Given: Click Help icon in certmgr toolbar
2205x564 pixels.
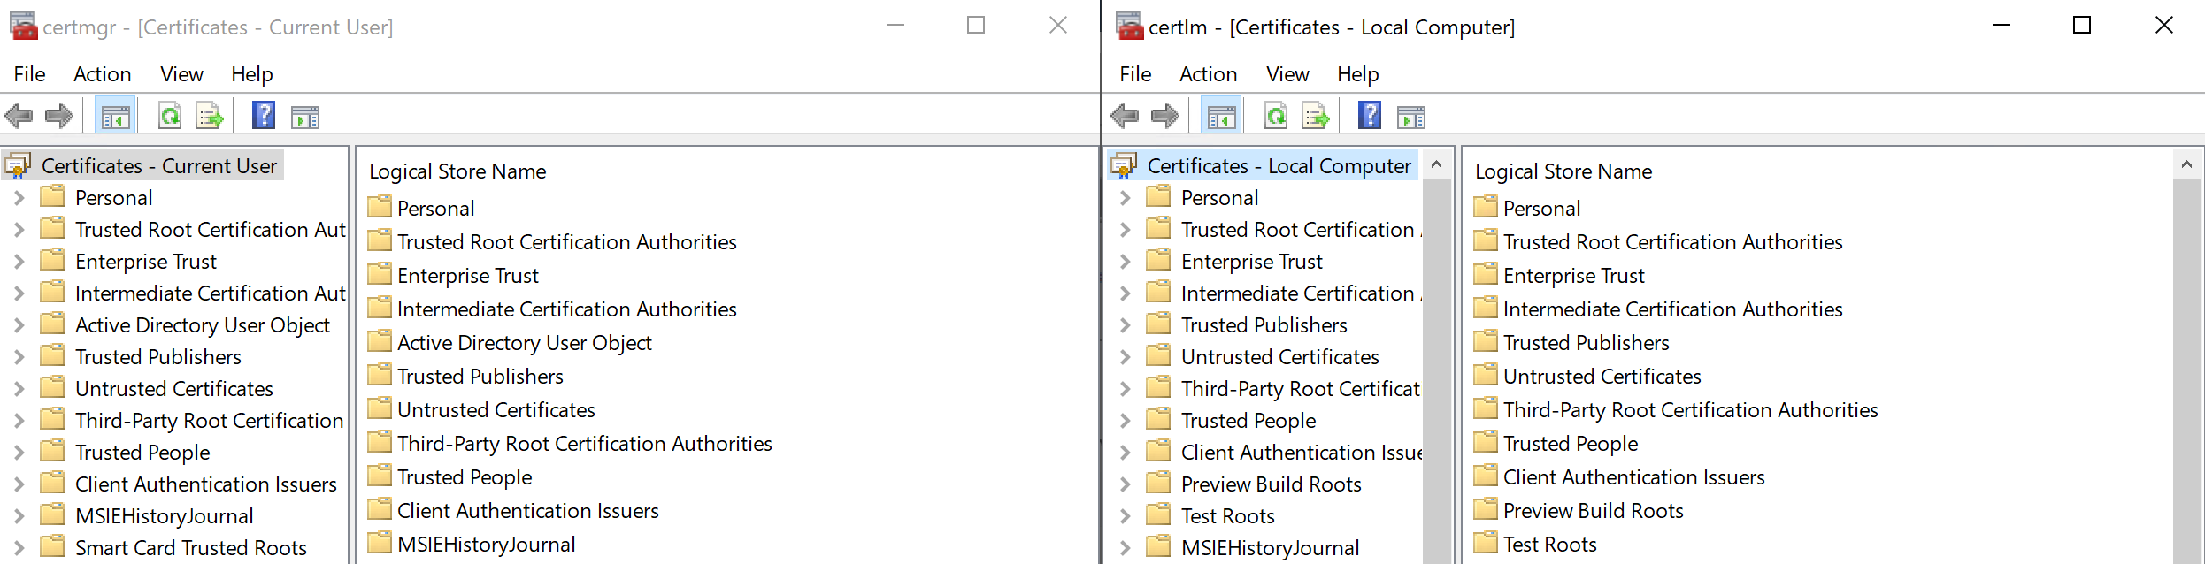Looking at the screenshot, I should [264, 116].
